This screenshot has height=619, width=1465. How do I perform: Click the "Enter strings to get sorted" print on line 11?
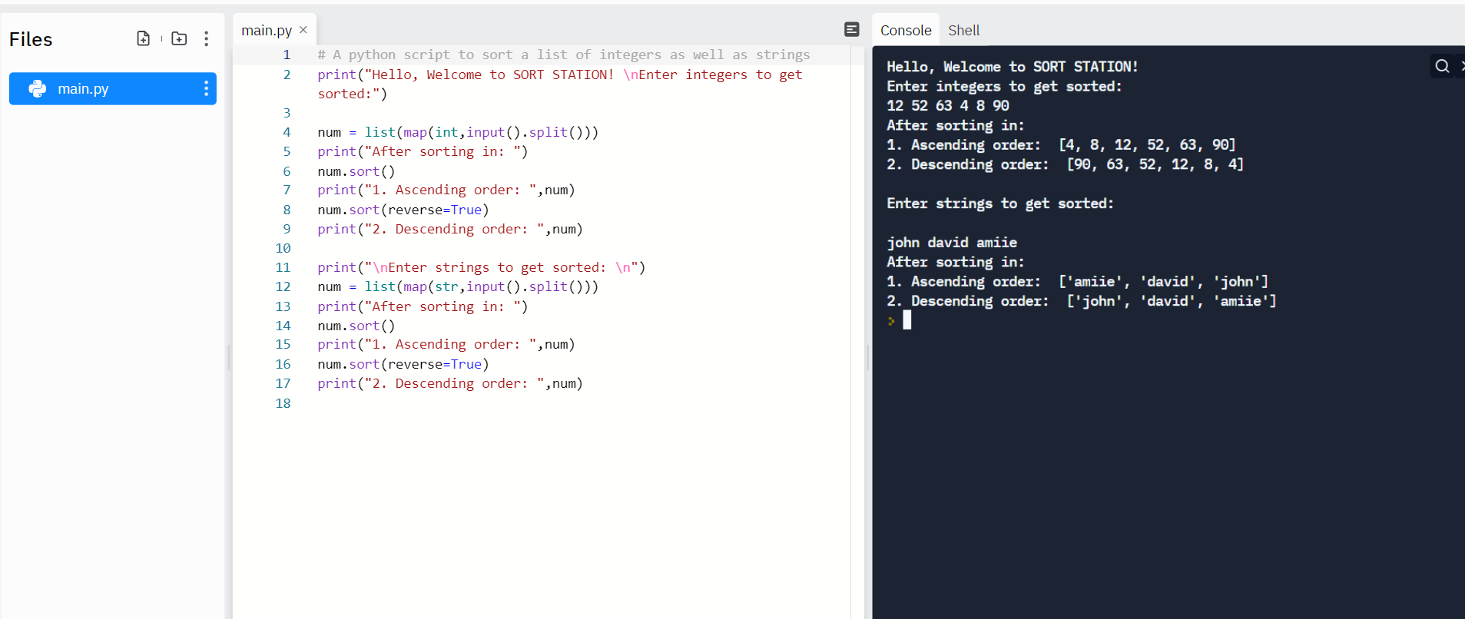(x=482, y=267)
